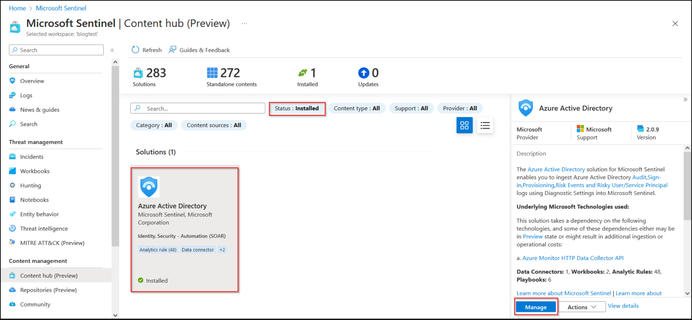Click the Manage button

click(536, 307)
